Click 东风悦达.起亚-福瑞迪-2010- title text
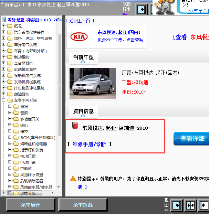This screenshot has height=214, width=209. point(116,128)
